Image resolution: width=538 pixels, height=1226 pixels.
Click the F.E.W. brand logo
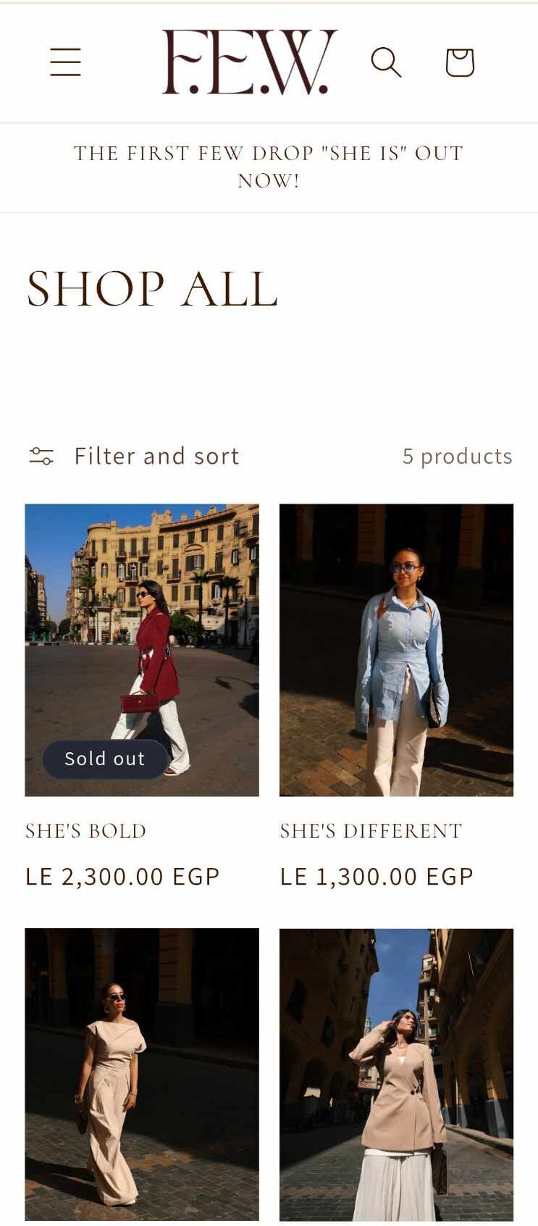(x=249, y=62)
